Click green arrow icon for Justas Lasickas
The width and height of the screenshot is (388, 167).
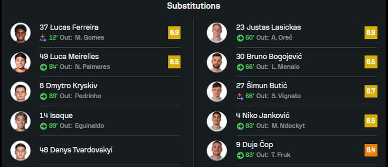click(240, 38)
